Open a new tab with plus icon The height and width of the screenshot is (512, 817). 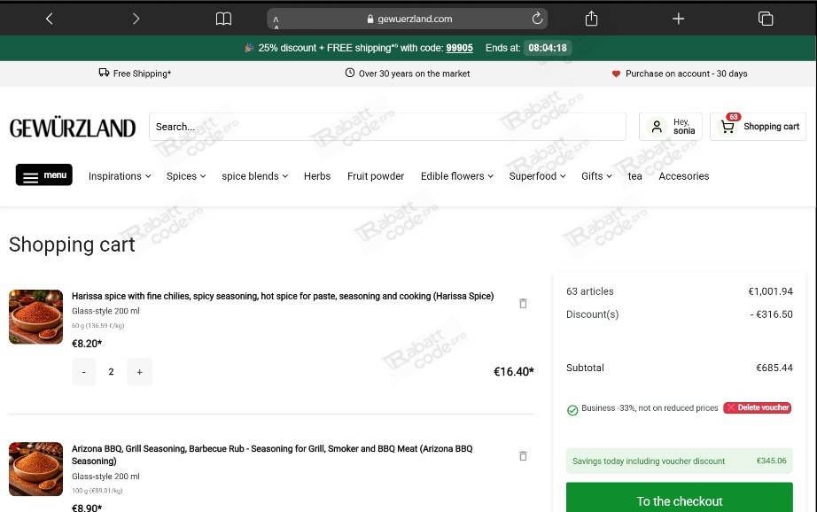point(679,19)
